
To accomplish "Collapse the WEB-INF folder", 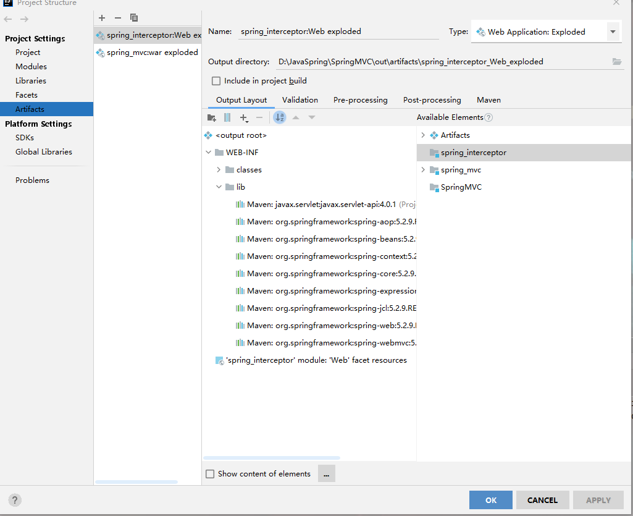I will [208, 153].
